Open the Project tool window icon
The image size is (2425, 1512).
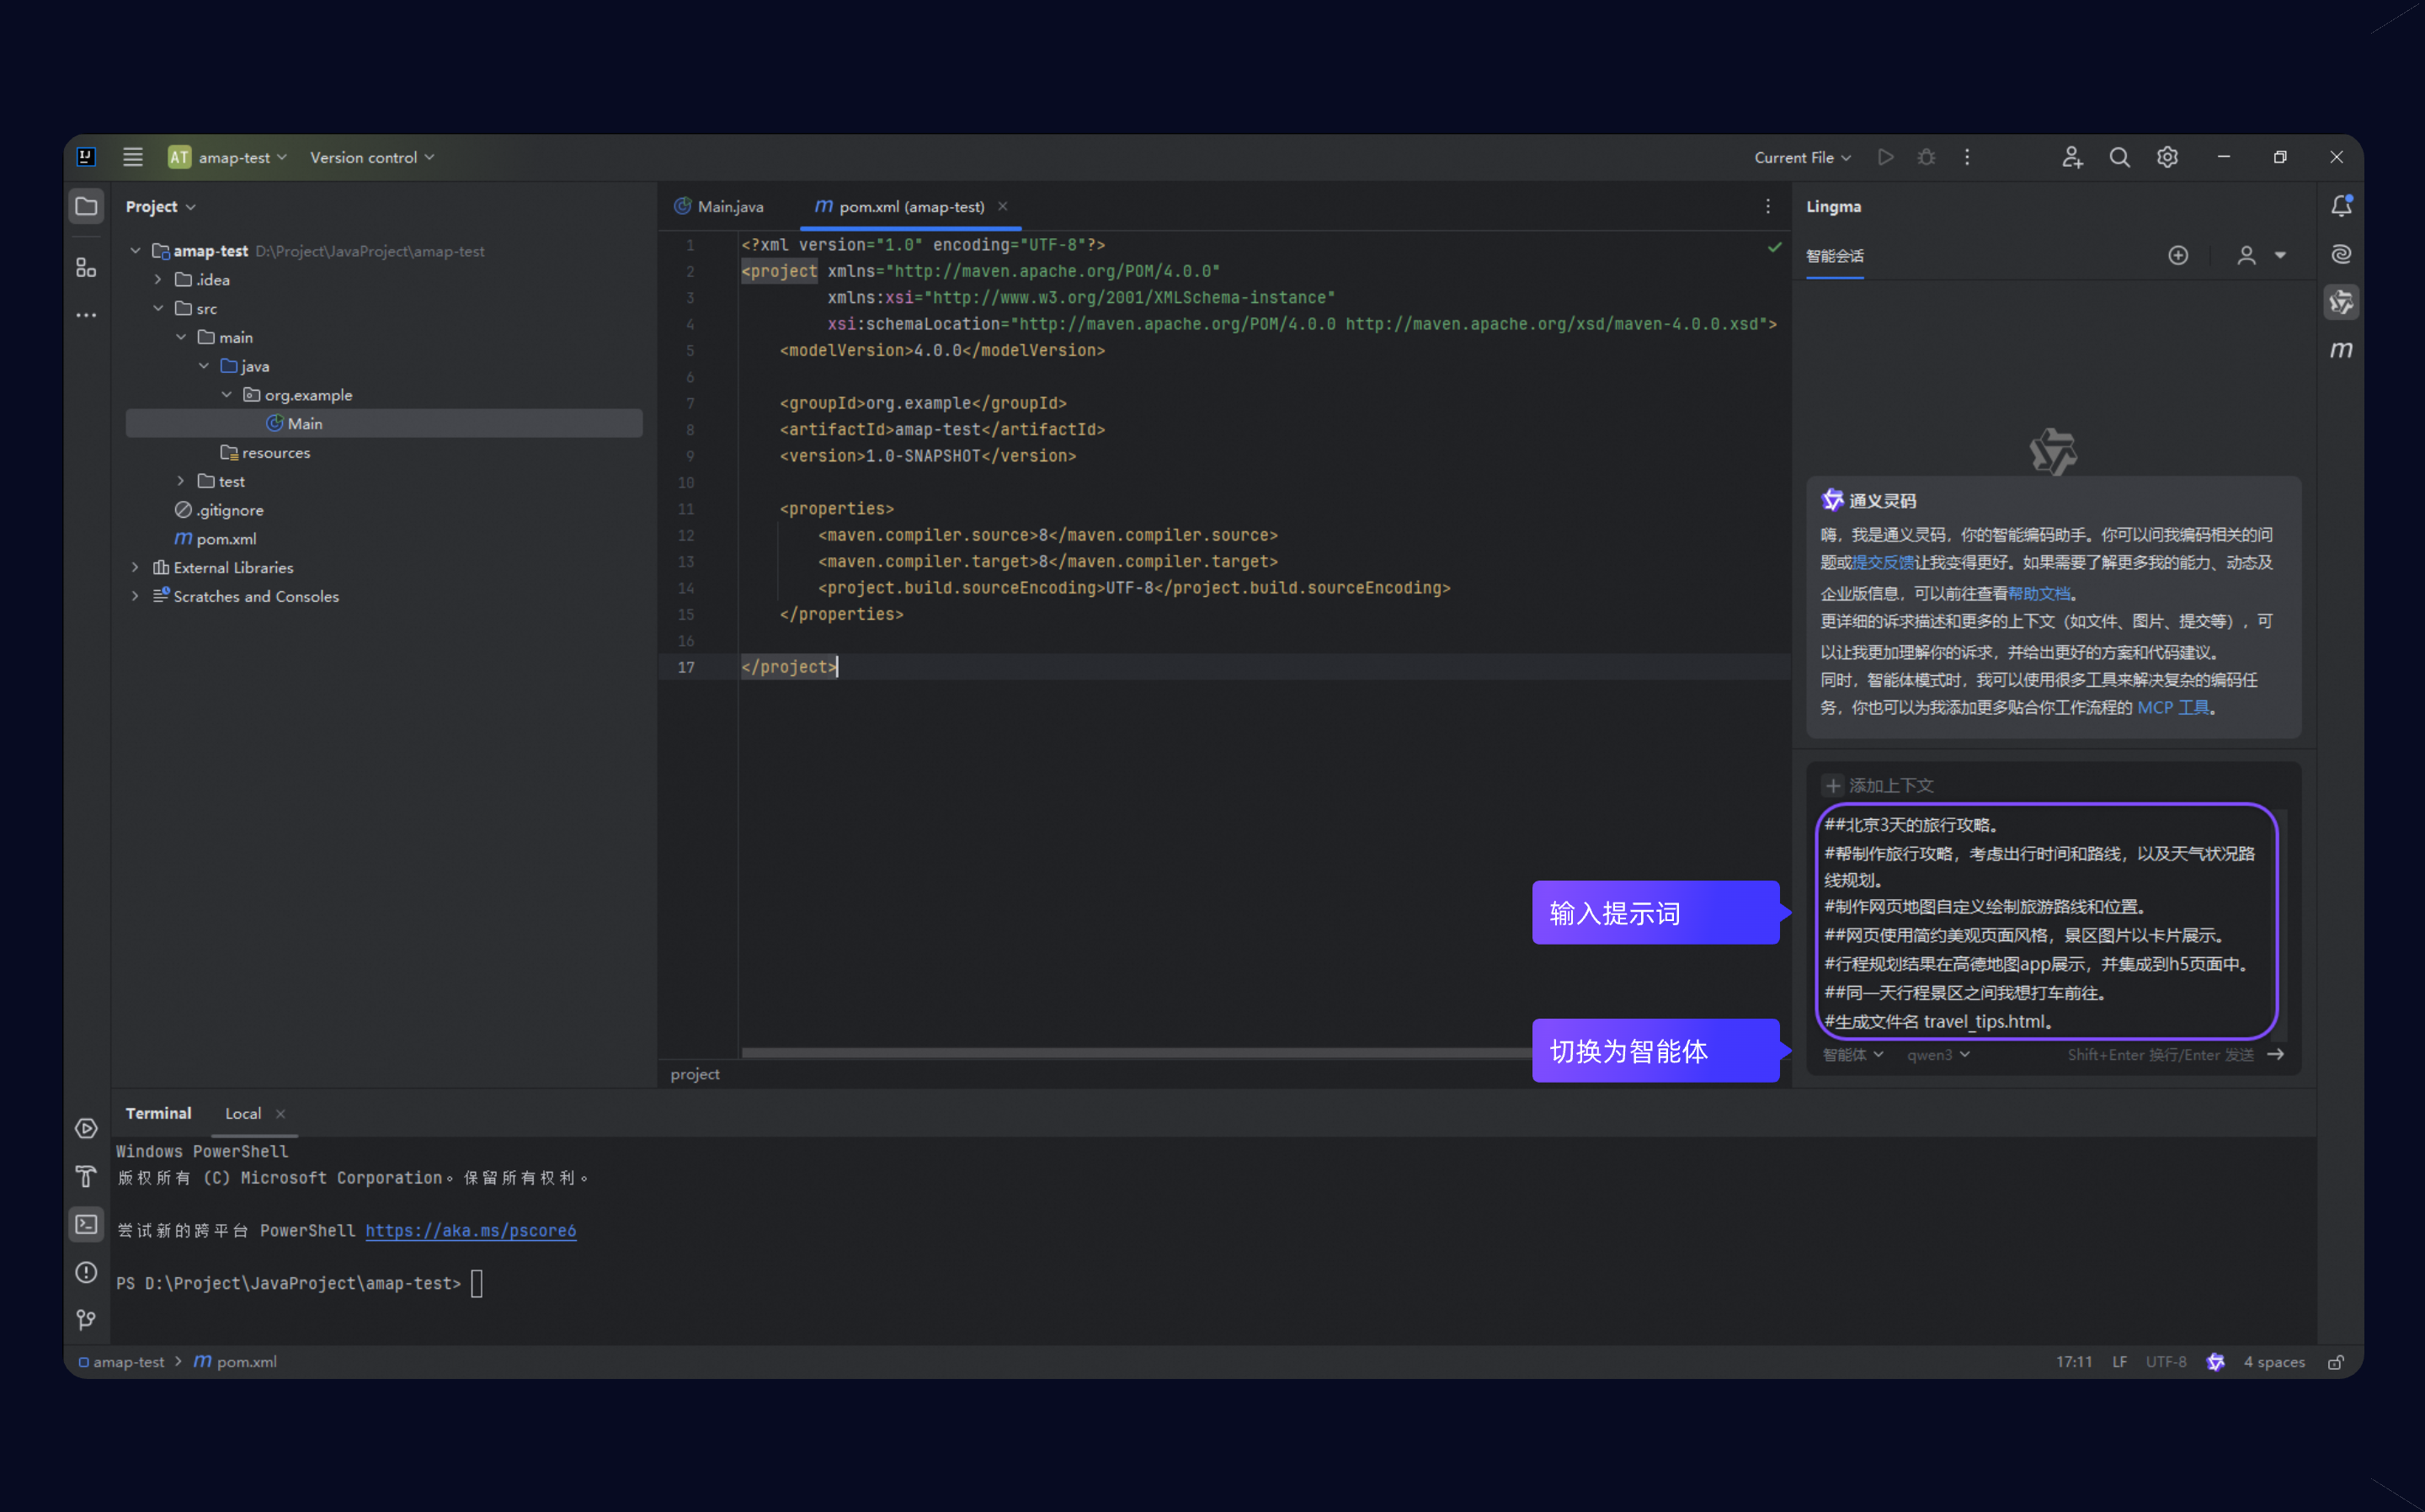click(86, 206)
